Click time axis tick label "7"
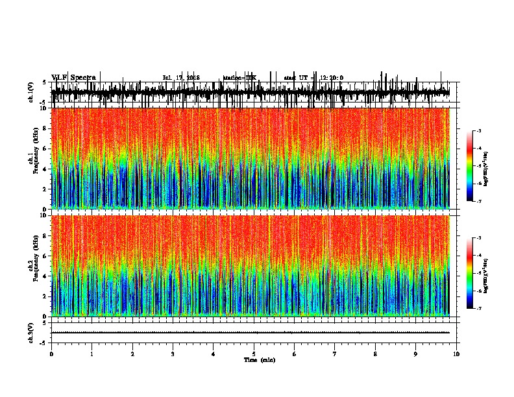 click(x=335, y=354)
